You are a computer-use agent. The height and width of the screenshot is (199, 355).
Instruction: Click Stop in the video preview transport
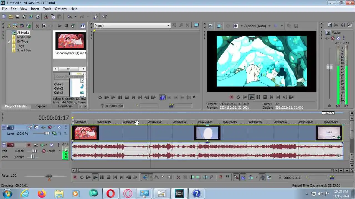265,97
